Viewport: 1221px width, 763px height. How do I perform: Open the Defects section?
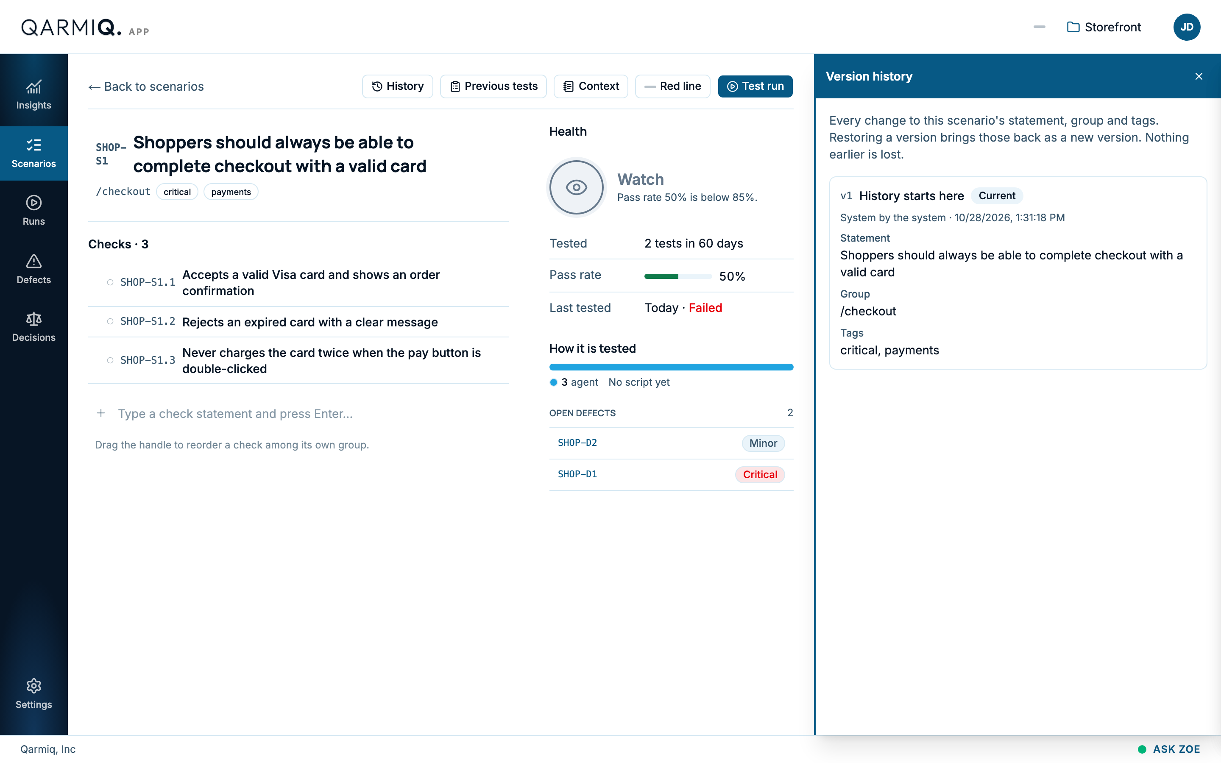pyautogui.click(x=34, y=270)
